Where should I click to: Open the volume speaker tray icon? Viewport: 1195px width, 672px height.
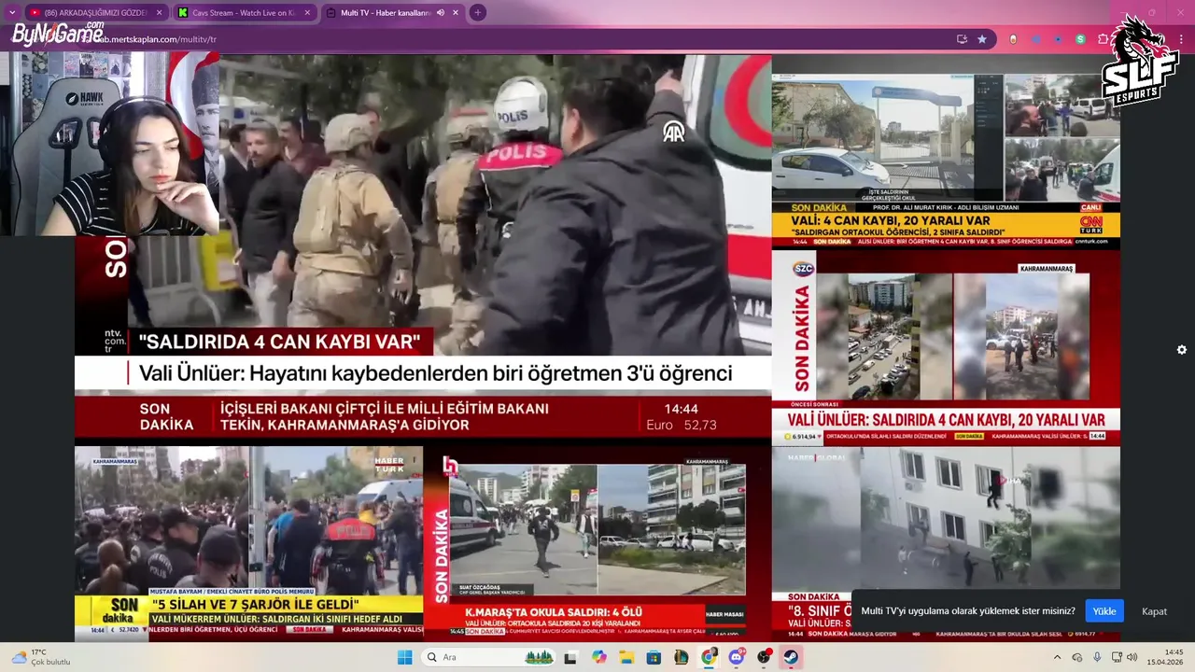[x=1132, y=657]
